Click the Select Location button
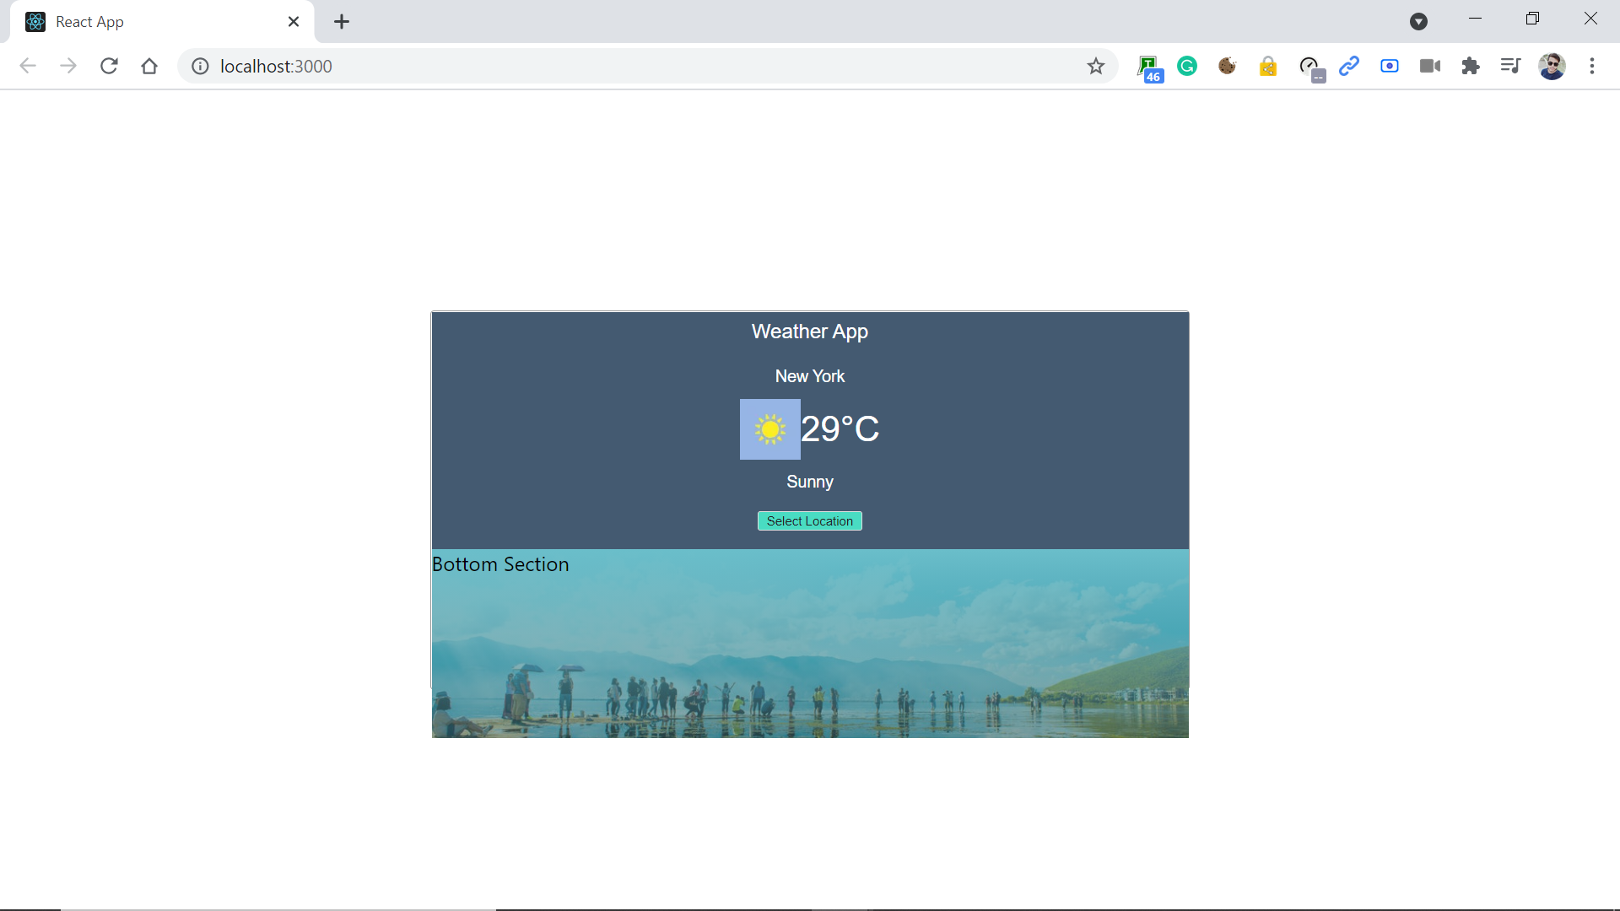 click(x=809, y=521)
